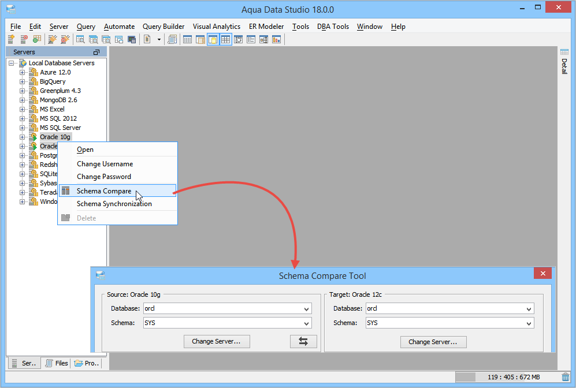Toggle the highlighted yellow window layout icon

click(213, 39)
